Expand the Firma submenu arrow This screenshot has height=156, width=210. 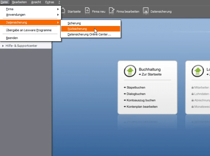click(58, 9)
